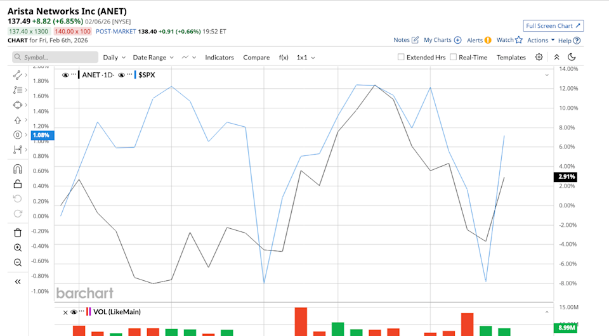Add chart via My Charts plus icon
This screenshot has width=609, height=336.
tap(457, 40)
